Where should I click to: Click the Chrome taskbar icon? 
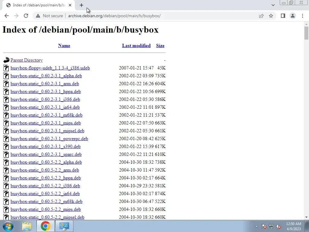[x=45, y=226]
